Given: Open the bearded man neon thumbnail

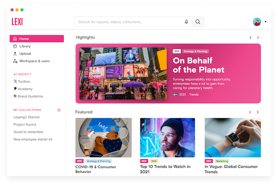Looking at the screenshot, I should (x=167, y=138).
